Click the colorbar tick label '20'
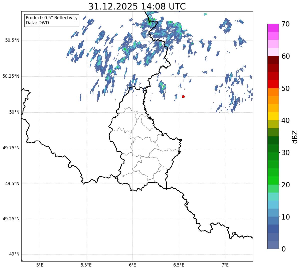The height and width of the screenshot is (270, 301). (285, 185)
